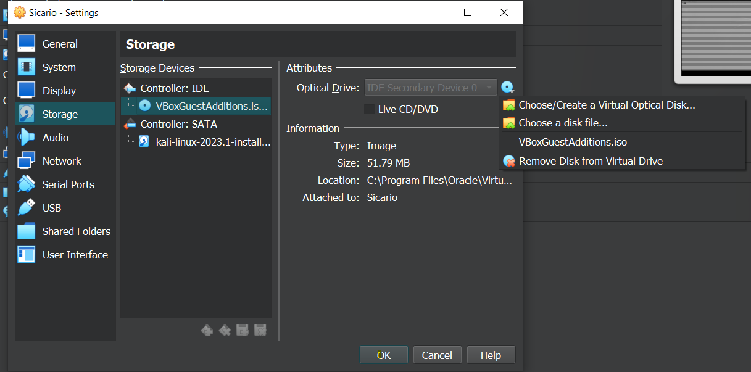Select Controller: SATA in Storage Devices
This screenshot has height=372, width=751.
tap(196, 124)
